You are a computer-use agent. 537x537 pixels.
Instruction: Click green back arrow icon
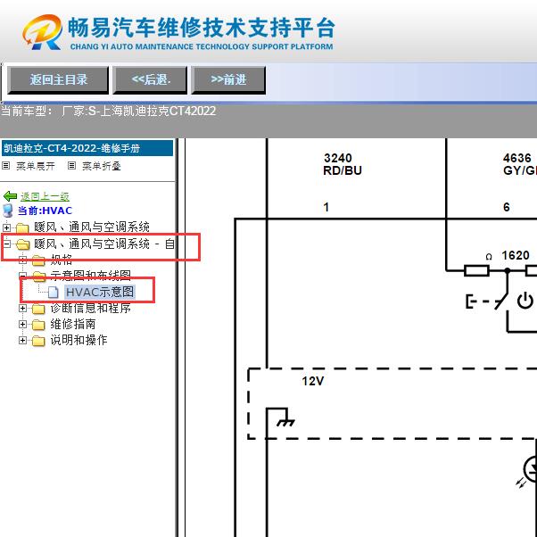click(x=10, y=196)
